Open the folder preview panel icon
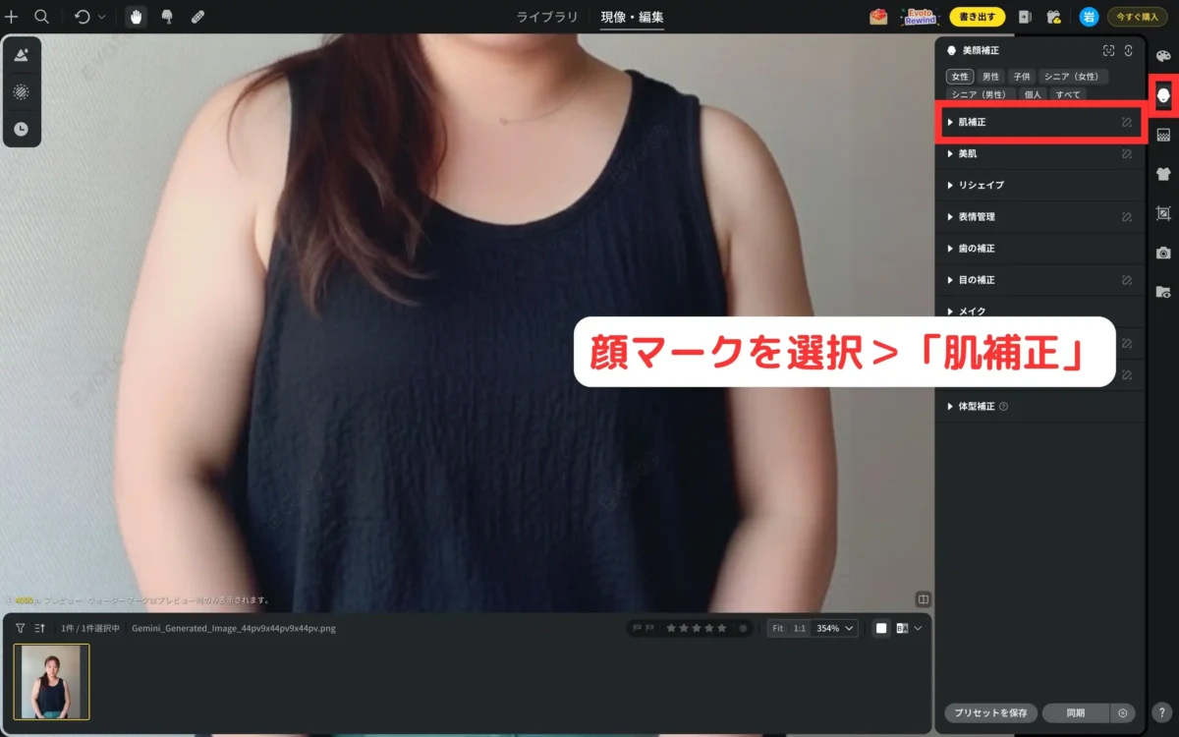The image size is (1179, 737). pyautogui.click(x=1163, y=292)
